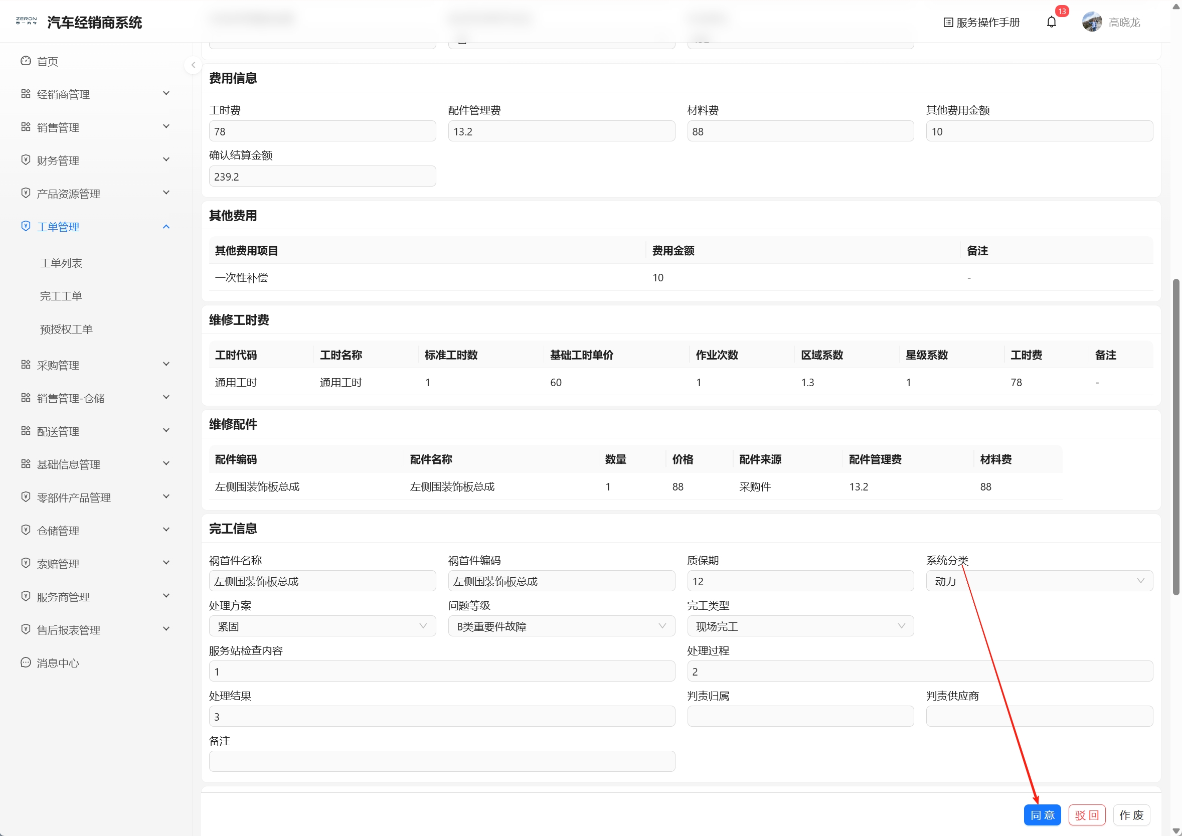Click the 配件管理费 input field
Screen dimensions: 1182x836
[561, 131]
